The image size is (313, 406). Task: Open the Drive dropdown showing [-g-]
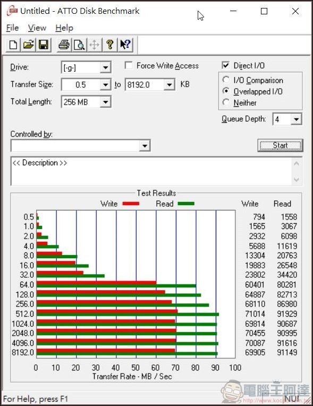click(105, 68)
